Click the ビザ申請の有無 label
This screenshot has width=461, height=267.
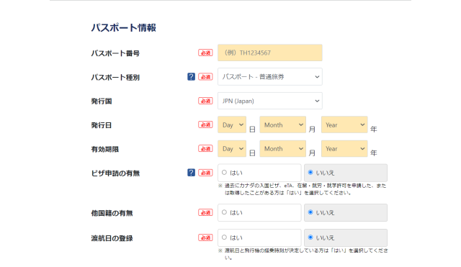pyautogui.click(x=115, y=173)
